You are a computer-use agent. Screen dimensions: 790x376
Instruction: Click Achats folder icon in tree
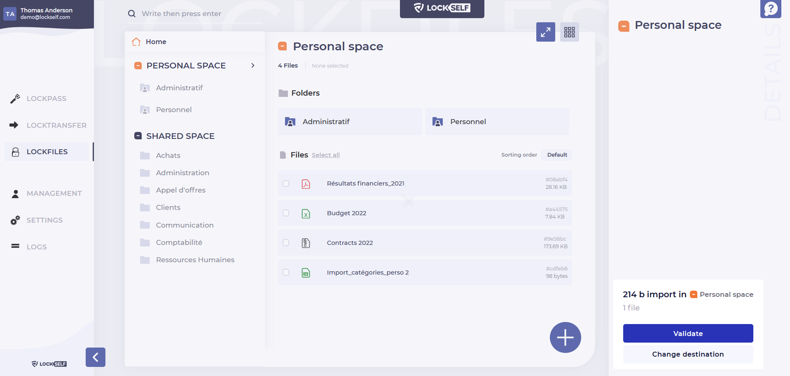point(145,155)
